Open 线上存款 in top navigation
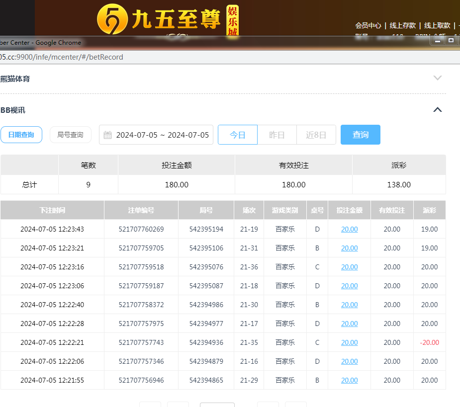This screenshot has width=460, height=407. 403,25
